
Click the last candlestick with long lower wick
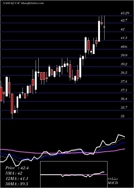pyautogui.click(x=104, y=28)
